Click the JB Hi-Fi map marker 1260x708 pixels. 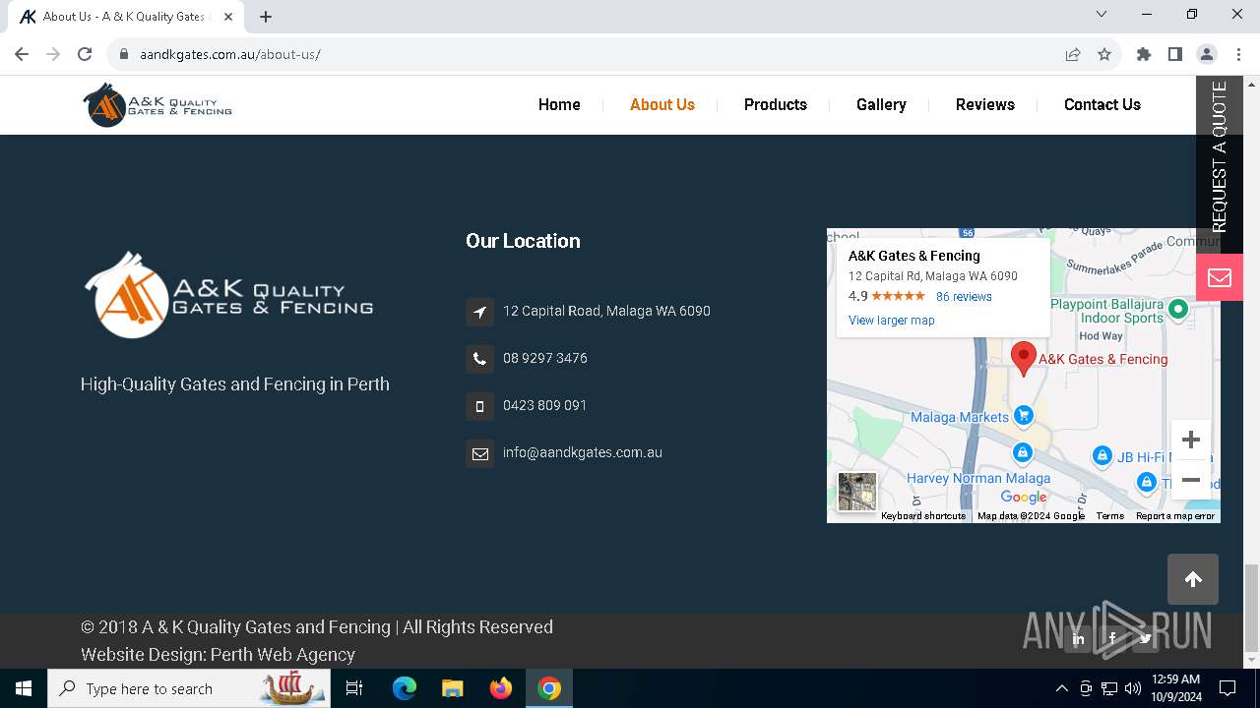[1102, 455]
